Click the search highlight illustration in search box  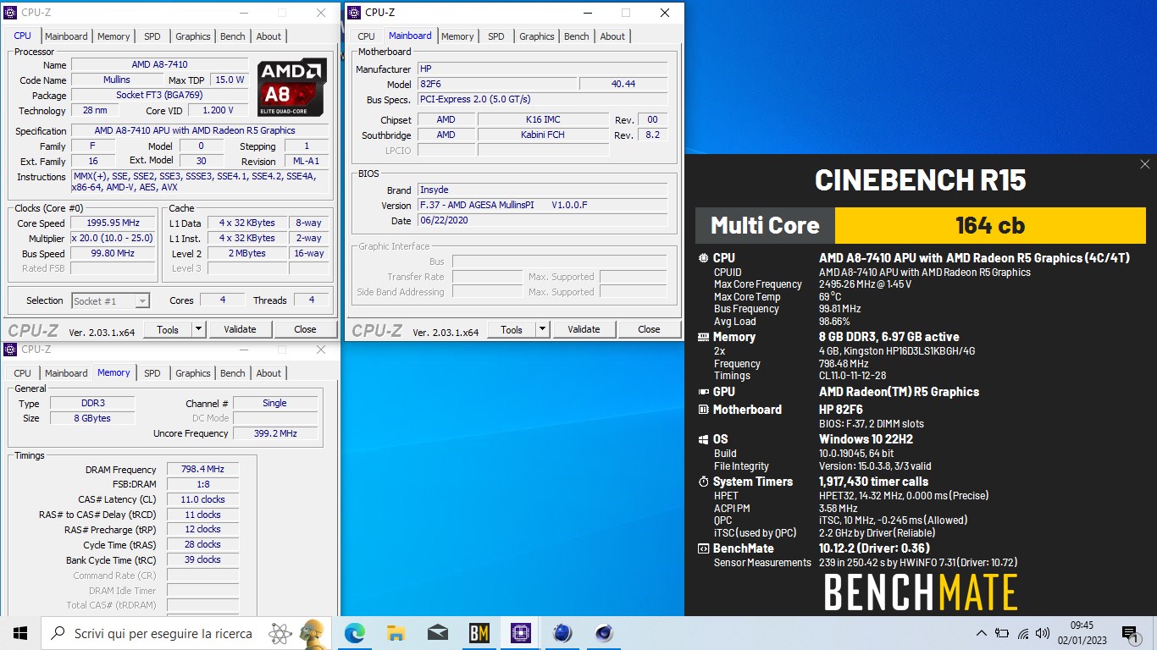(297, 633)
